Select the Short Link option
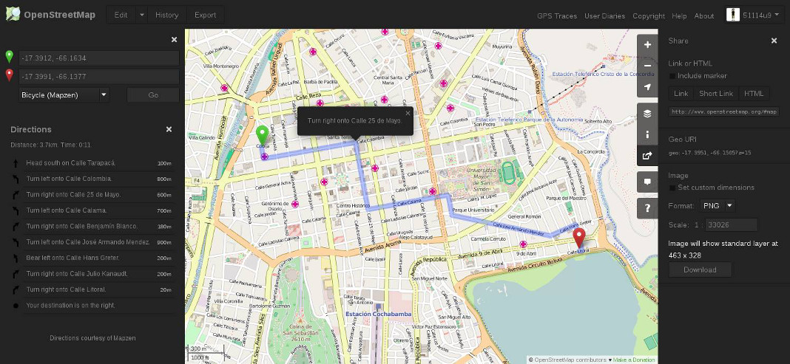The height and width of the screenshot is (364, 790). (x=715, y=94)
